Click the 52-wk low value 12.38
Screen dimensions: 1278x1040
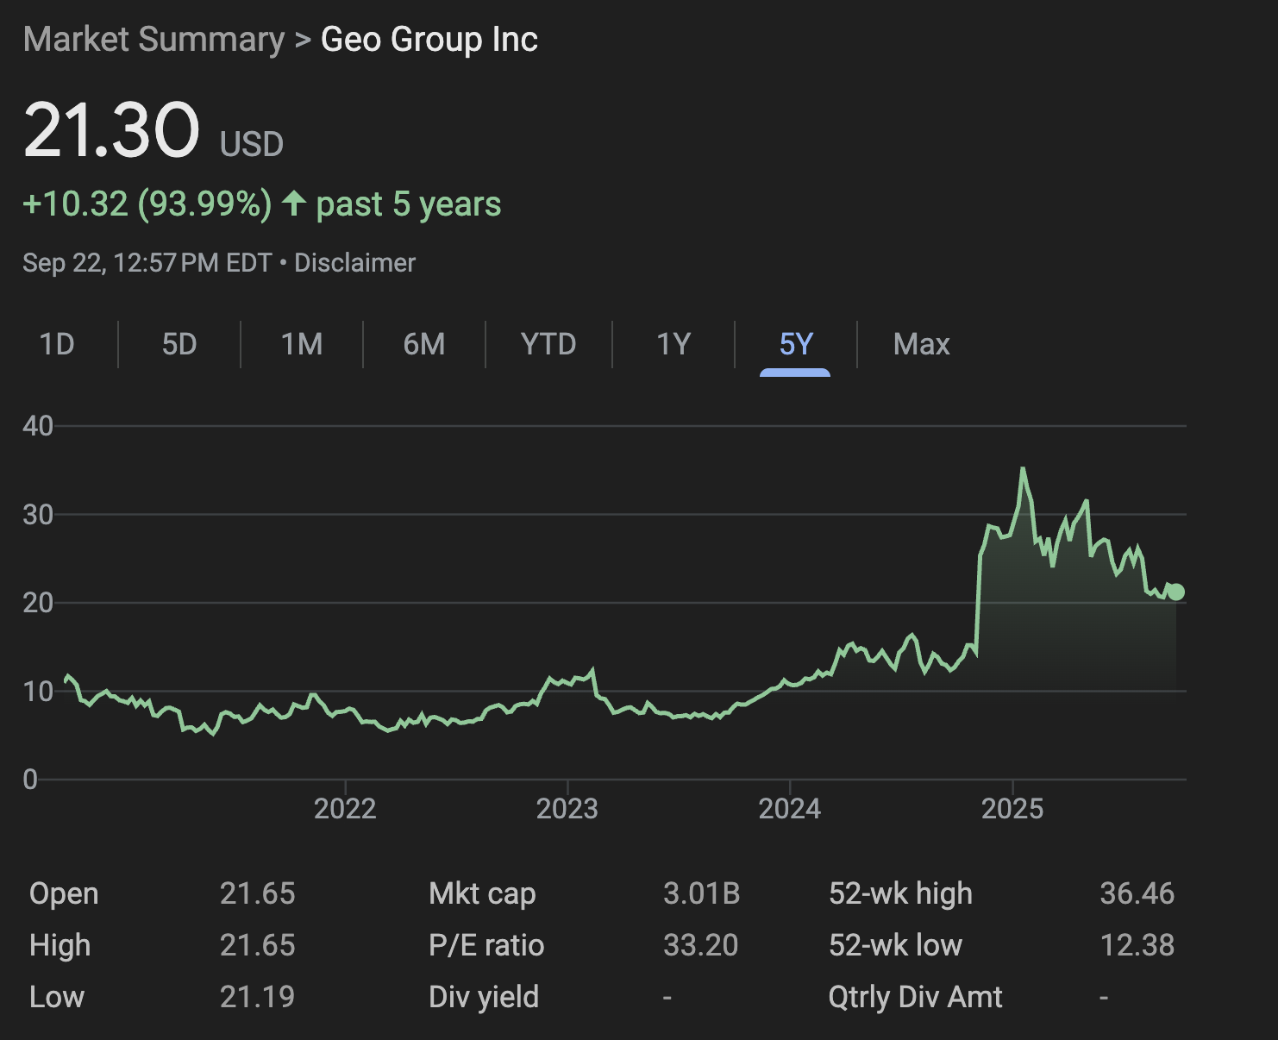click(1137, 945)
